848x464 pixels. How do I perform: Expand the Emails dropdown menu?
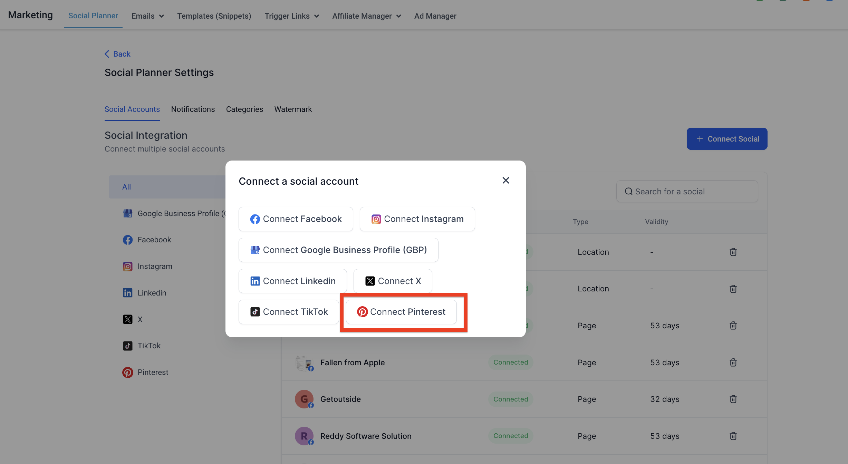147,16
